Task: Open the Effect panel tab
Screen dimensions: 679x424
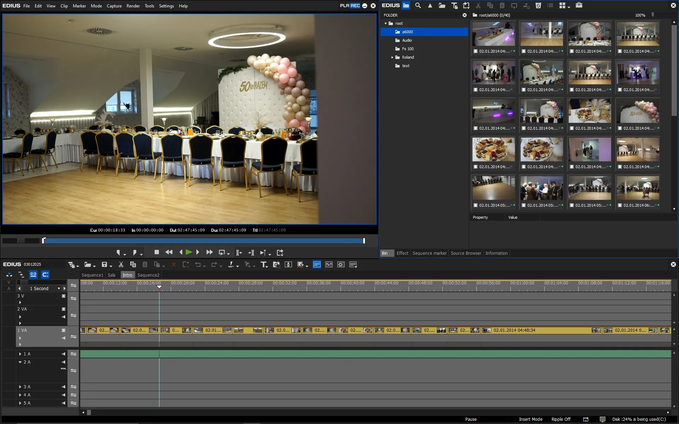Action: [402, 253]
